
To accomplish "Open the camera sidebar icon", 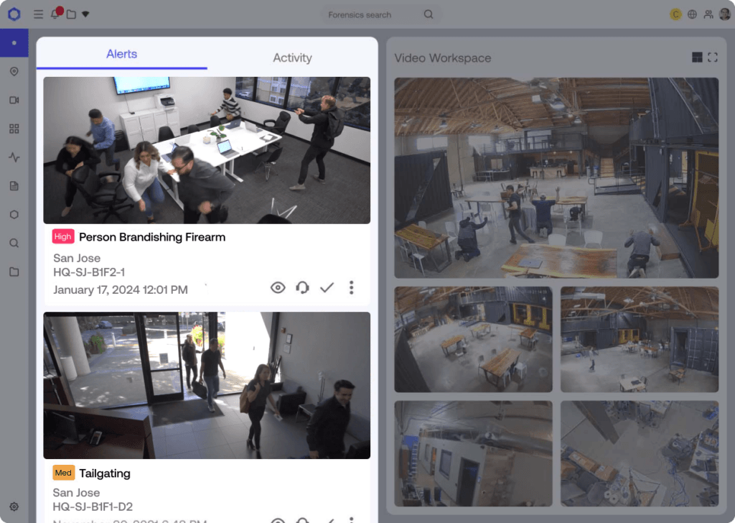I will click(14, 100).
